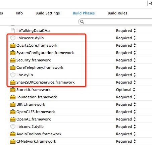Click the libz.dylib shield icon
Viewport: 152px width, 146px height.
[x=13, y=75]
